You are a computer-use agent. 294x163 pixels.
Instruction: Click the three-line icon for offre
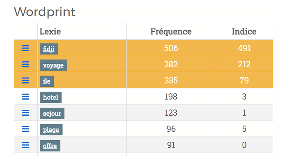point(26,145)
